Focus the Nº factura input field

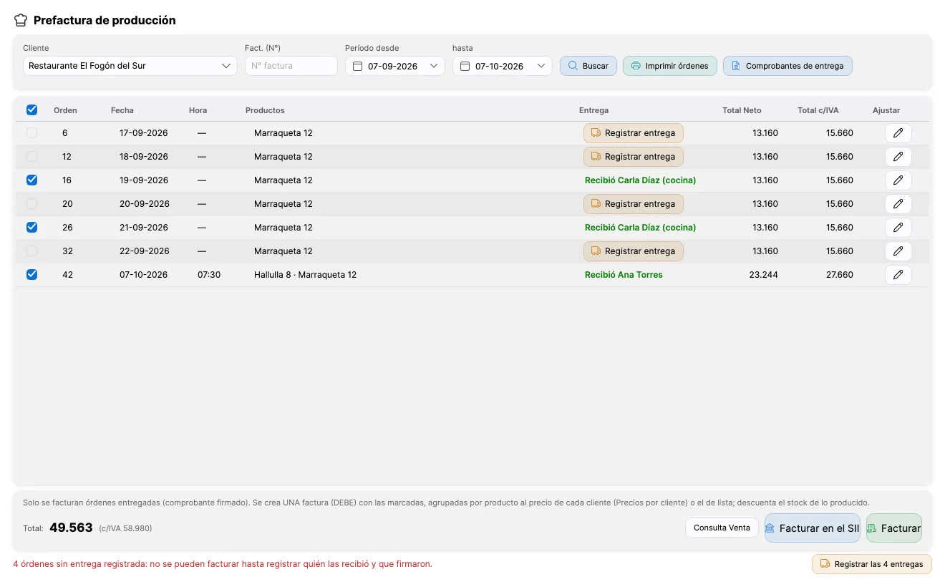coord(291,66)
